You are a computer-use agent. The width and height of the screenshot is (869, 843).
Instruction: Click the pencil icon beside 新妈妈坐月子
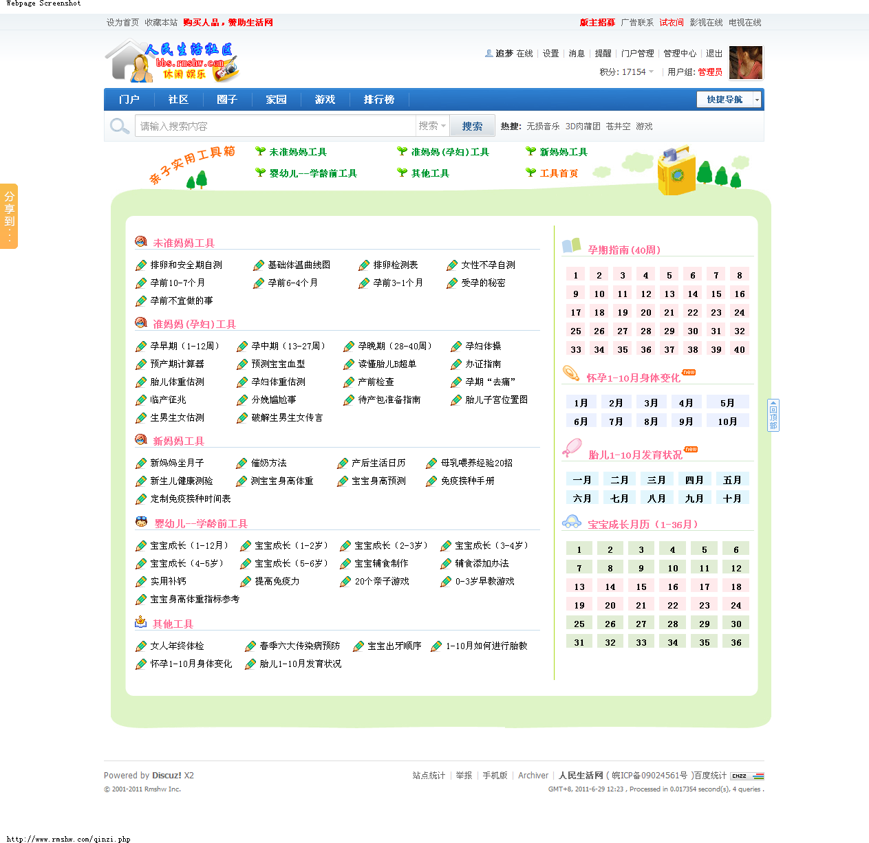pos(141,463)
